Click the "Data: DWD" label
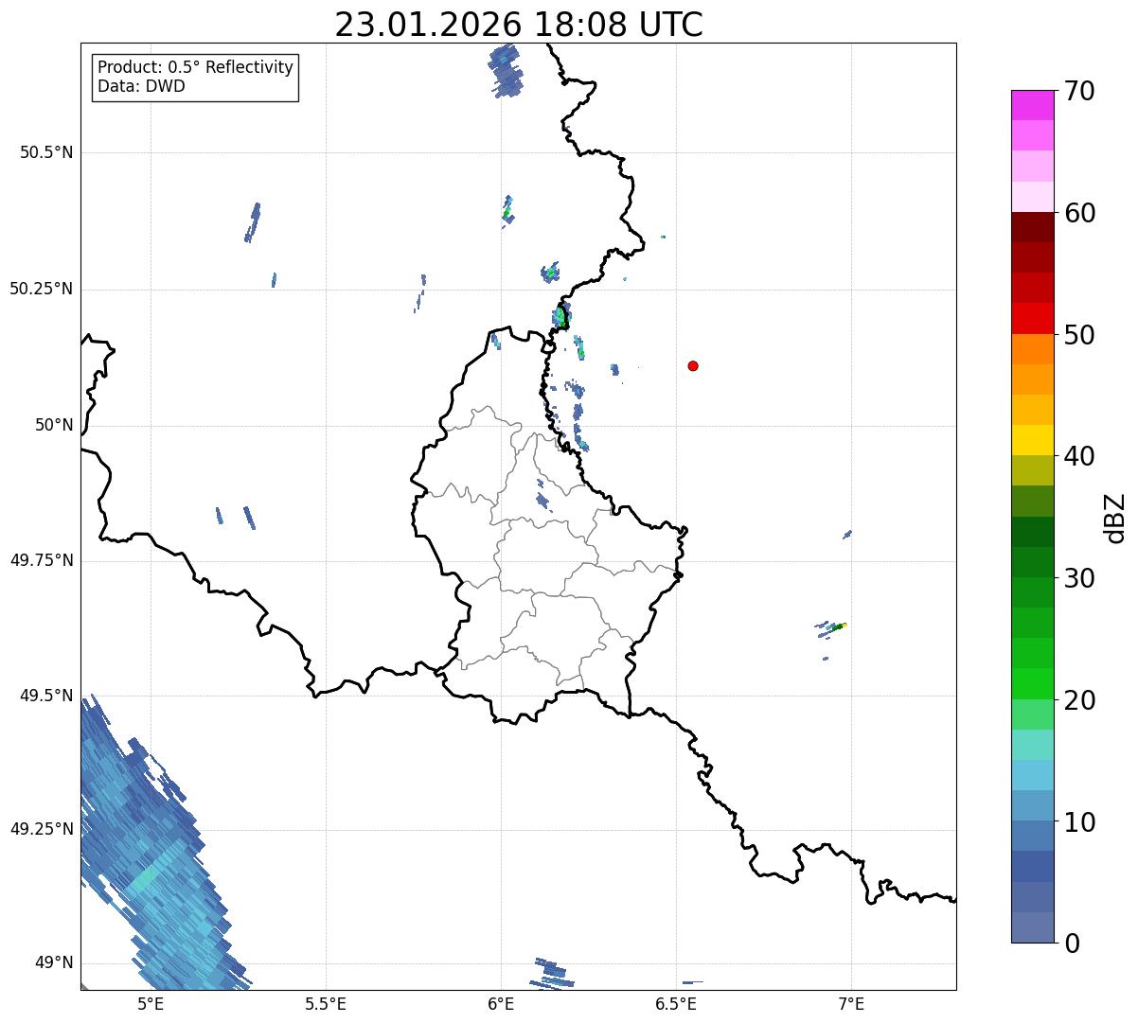Image resolution: width=1138 pixels, height=1023 pixels. (141, 86)
